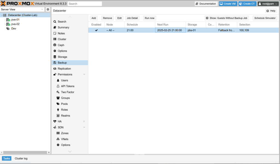Open the root@pam user menu
Image resolution: width=280 pixels, height=164 pixels.
268,4
